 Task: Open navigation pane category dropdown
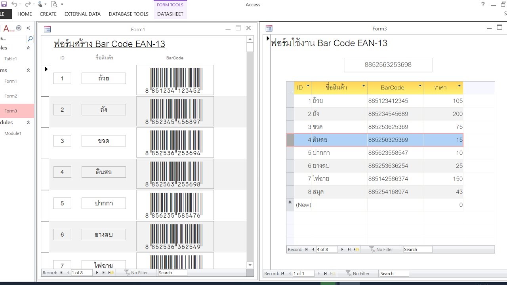[19, 28]
